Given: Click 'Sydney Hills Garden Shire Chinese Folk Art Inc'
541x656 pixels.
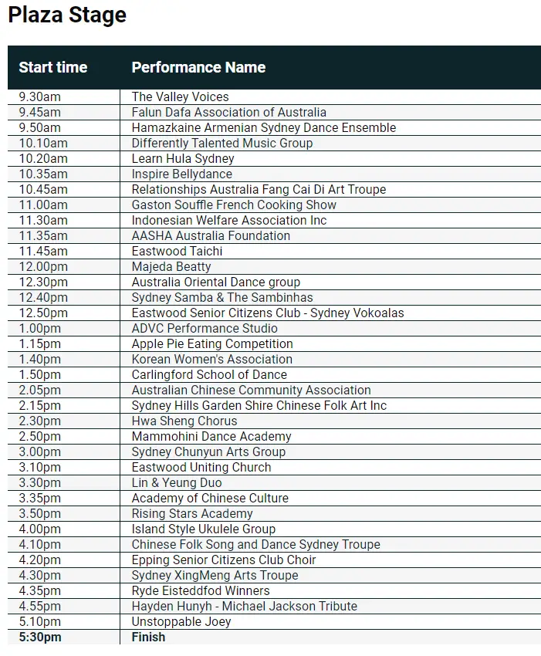Looking at the screenshot, I should pos(259,406).
